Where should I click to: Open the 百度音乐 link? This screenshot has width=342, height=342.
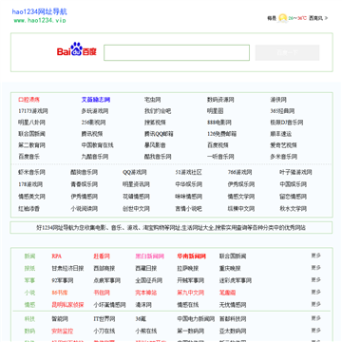coord(28,157)
